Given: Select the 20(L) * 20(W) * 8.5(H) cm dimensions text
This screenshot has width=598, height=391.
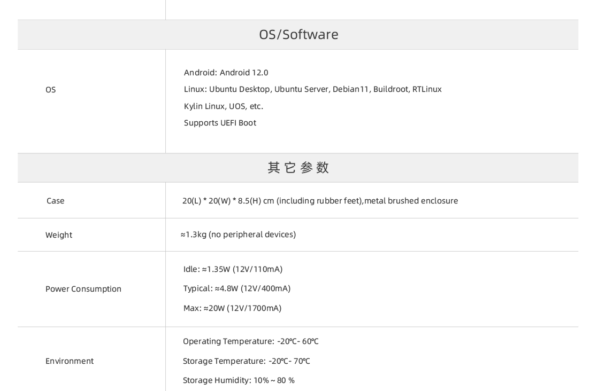Looking at the screenshot, I should pyautogui.click(x=320, y=201).
